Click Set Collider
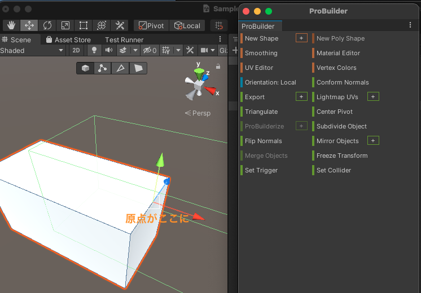 click(x=334, y=170)
